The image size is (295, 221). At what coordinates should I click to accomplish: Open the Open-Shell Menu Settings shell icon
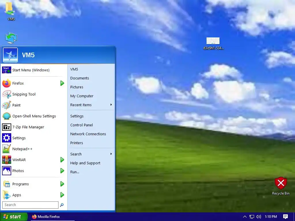7,116
